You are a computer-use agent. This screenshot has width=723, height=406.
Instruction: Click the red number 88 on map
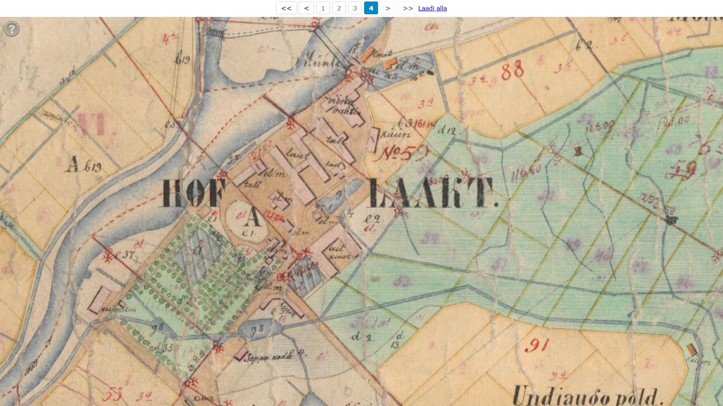(512, 71)
